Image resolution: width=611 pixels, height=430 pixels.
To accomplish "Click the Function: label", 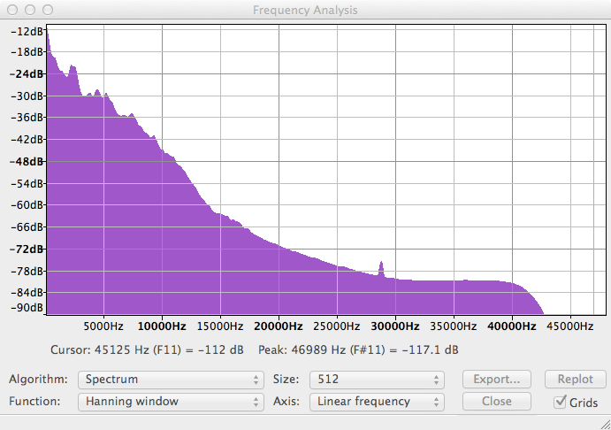I will [x=34, y=402].
